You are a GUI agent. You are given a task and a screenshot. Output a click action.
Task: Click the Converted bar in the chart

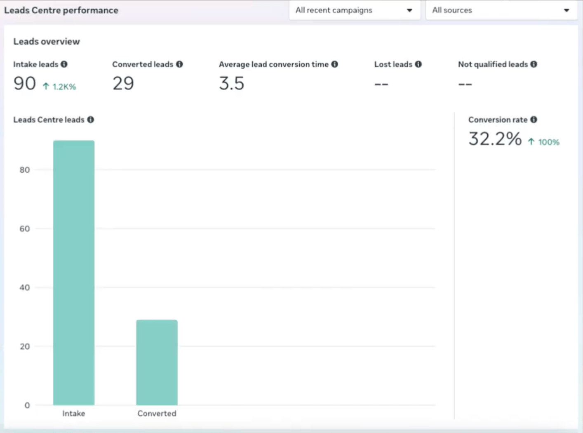tap(157, 362)
